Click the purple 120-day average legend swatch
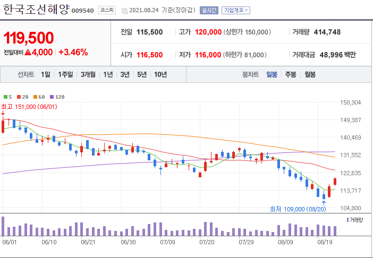Viewport: 373px width, 258px height. point(52,97)
